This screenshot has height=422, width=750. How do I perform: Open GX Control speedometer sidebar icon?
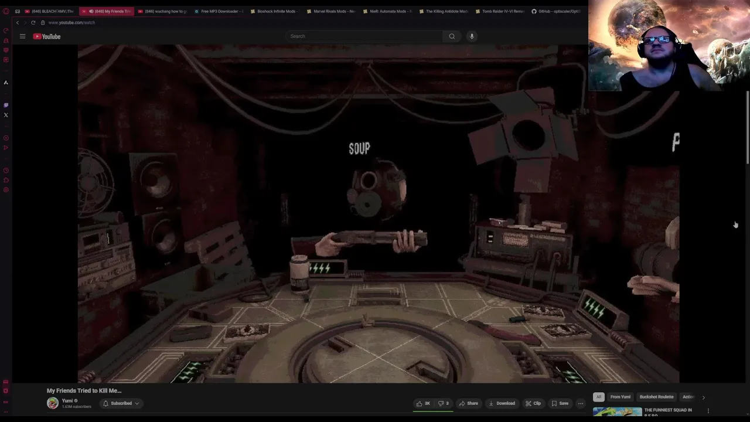point(6,30)
